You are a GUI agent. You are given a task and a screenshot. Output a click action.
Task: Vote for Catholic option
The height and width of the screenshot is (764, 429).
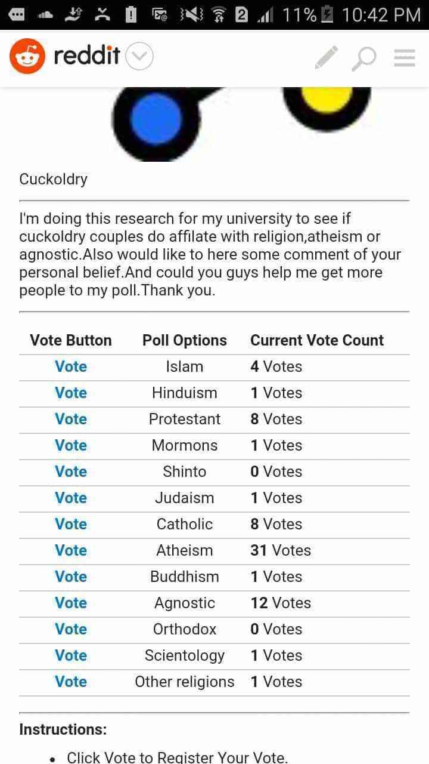pyautogui.click(x=71, y=524)
